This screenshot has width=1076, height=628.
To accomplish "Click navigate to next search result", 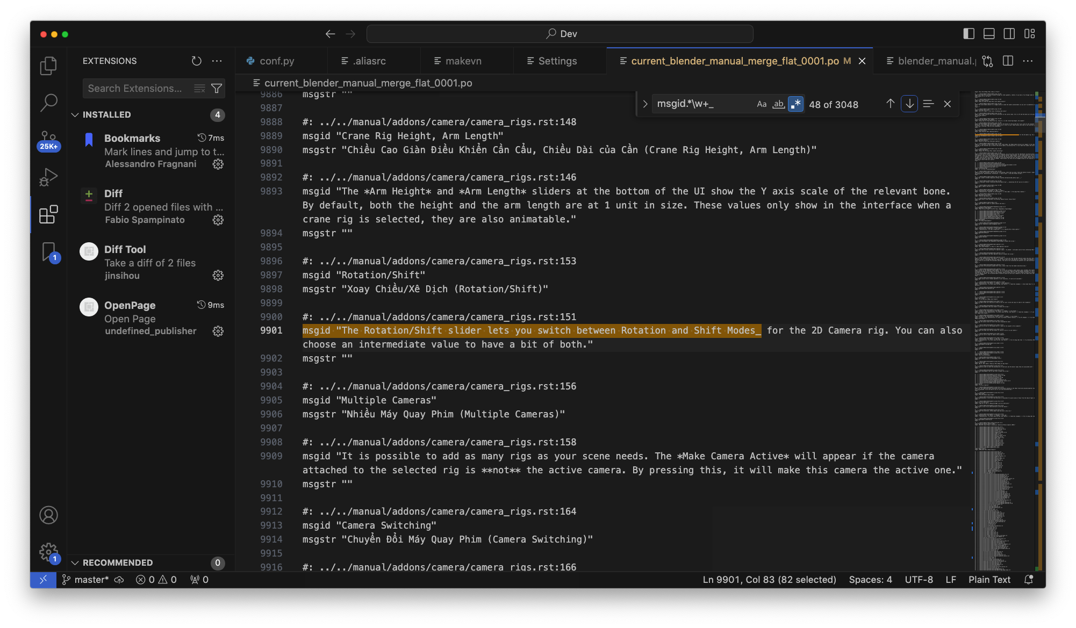I will [908, 103].
